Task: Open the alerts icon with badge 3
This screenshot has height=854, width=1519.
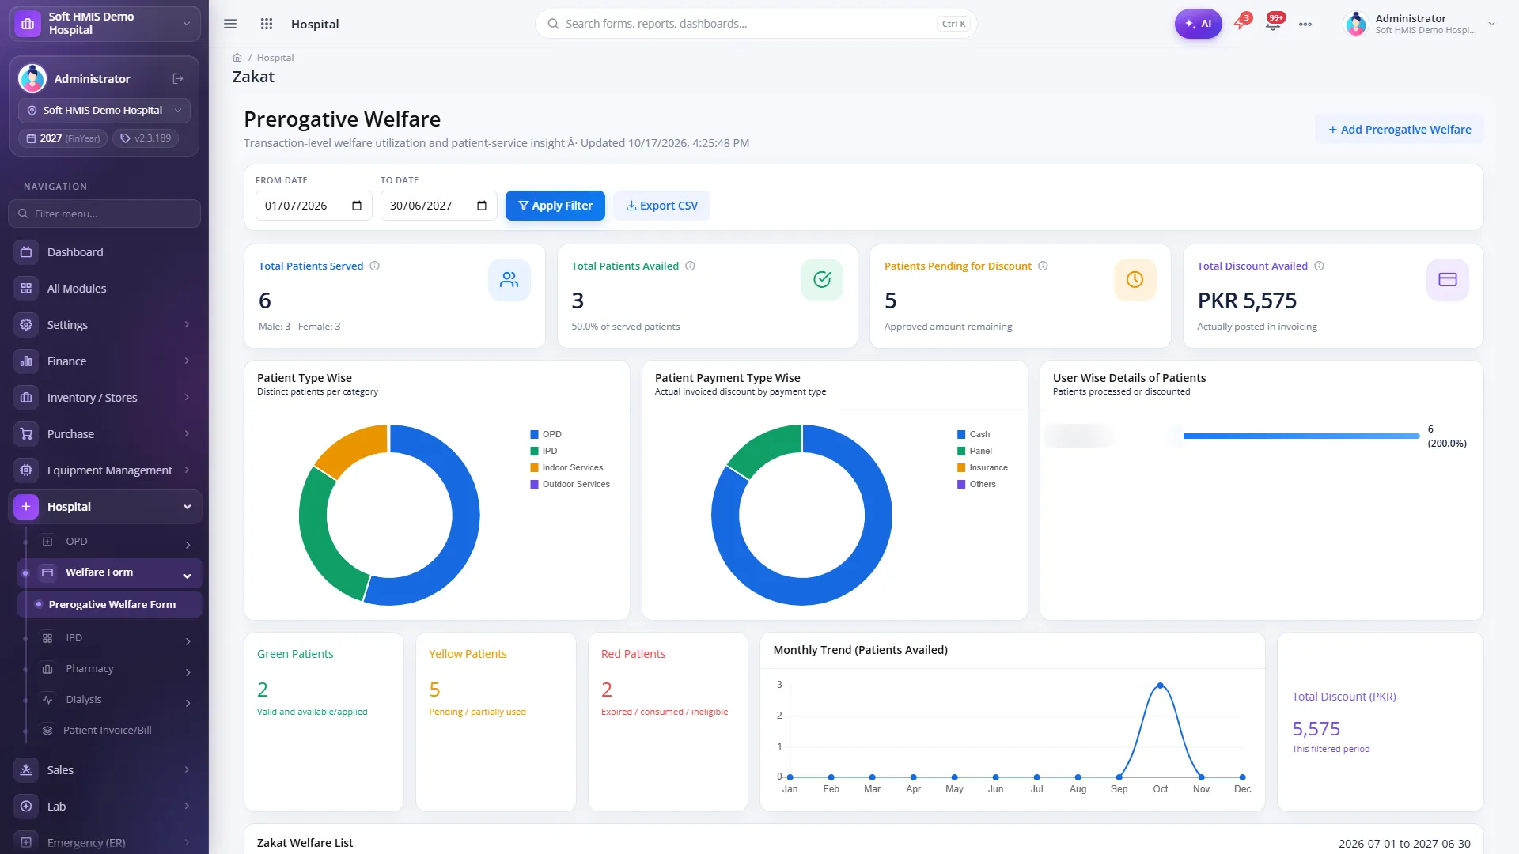Action: 1241,22
